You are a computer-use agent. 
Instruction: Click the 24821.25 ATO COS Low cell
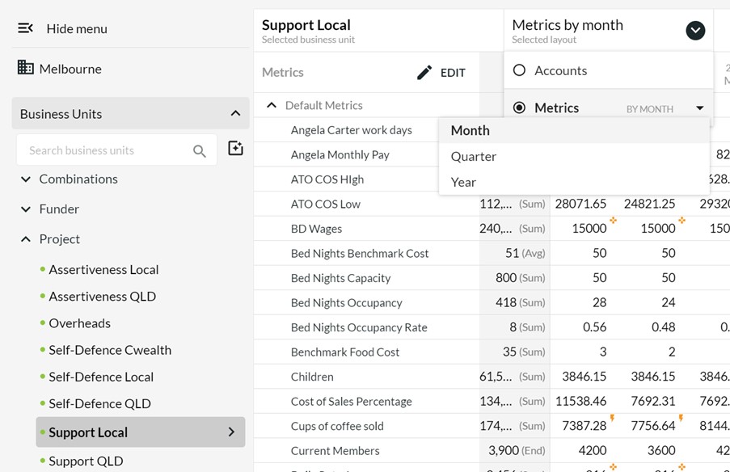pyautogui.click(x=649, y=204)
